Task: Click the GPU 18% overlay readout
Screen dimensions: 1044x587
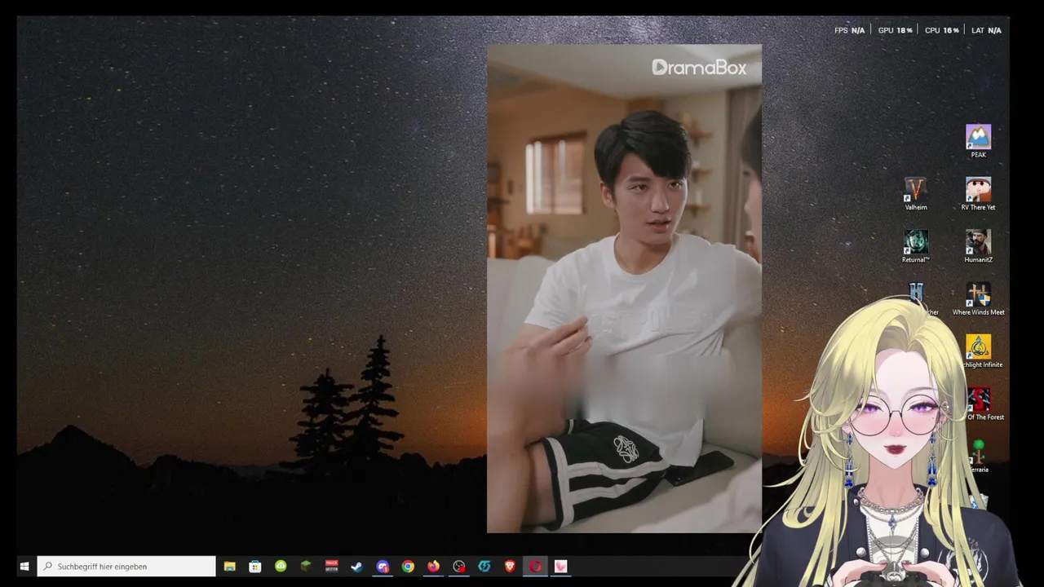Action: point(895,30)
